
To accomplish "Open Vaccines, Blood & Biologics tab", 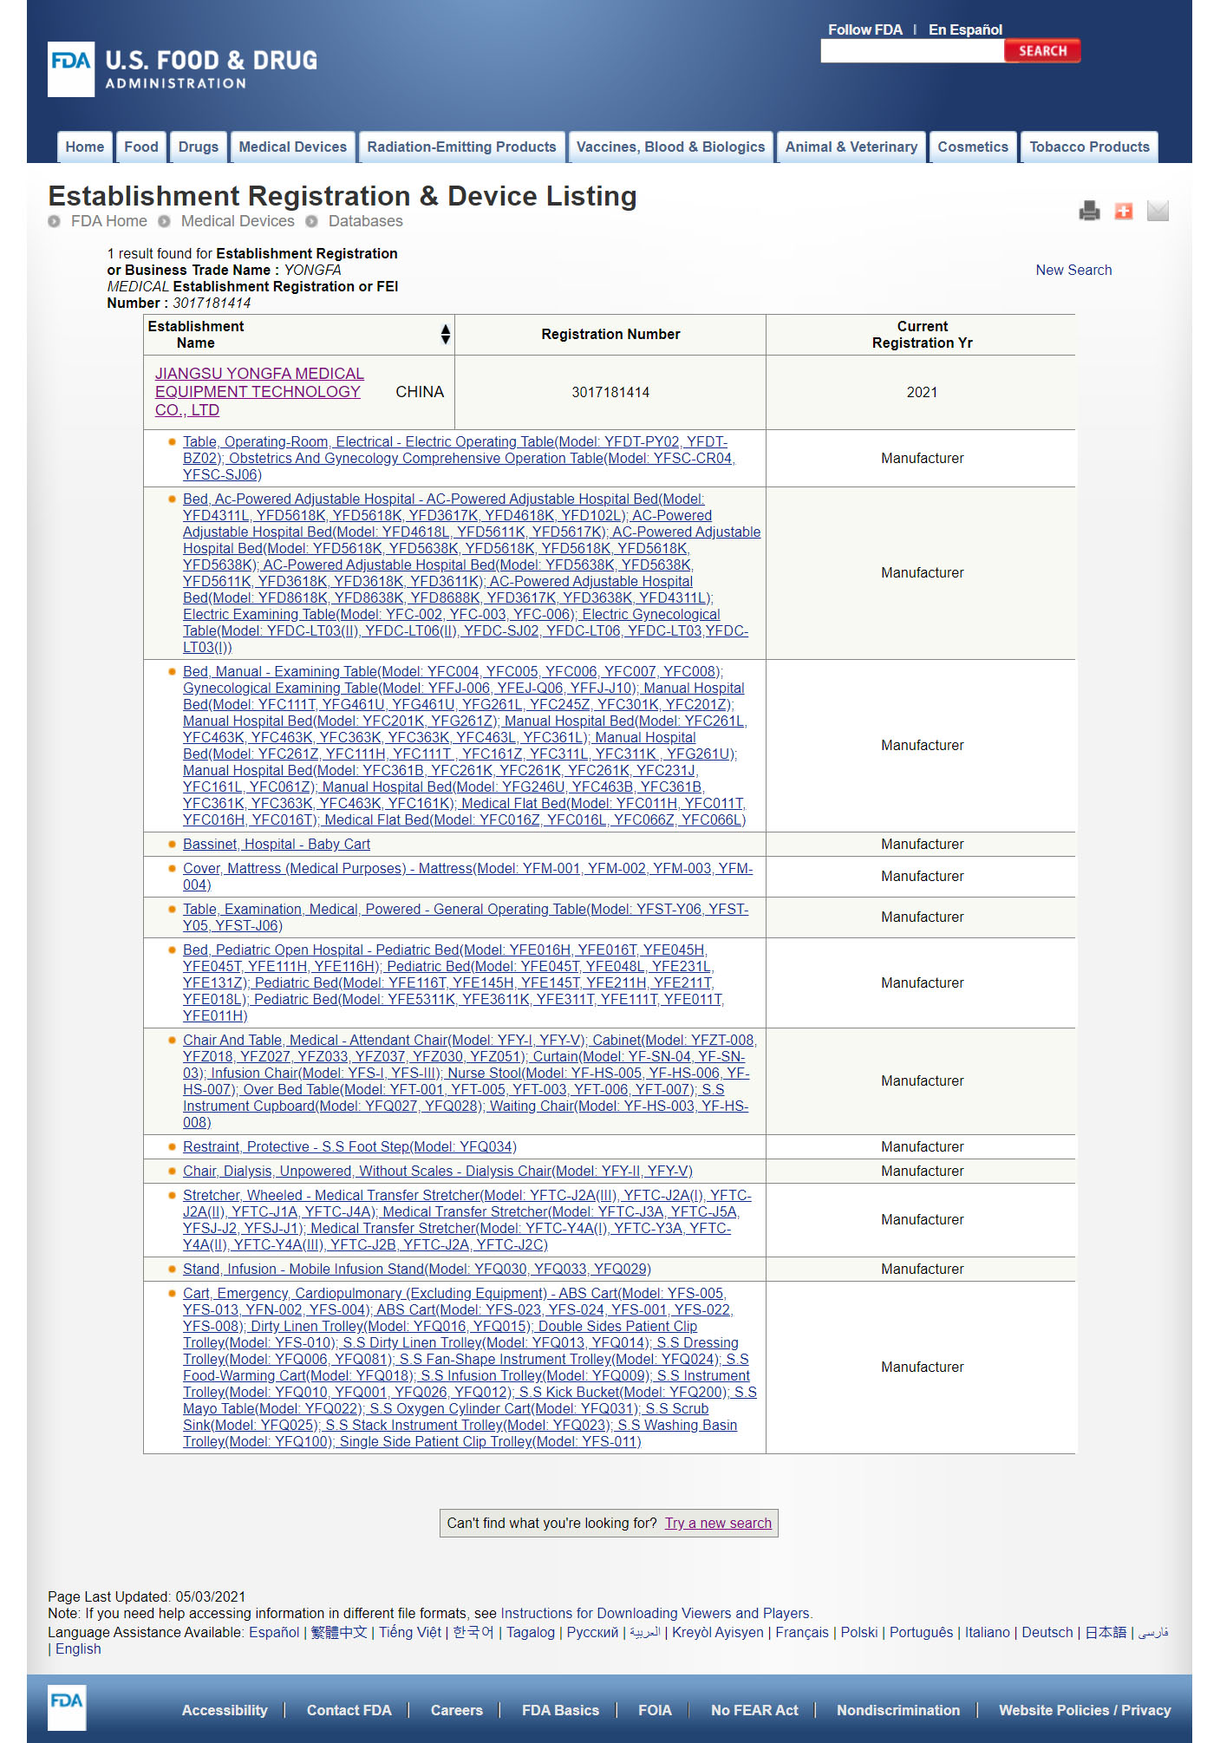I will click(671, 147).
